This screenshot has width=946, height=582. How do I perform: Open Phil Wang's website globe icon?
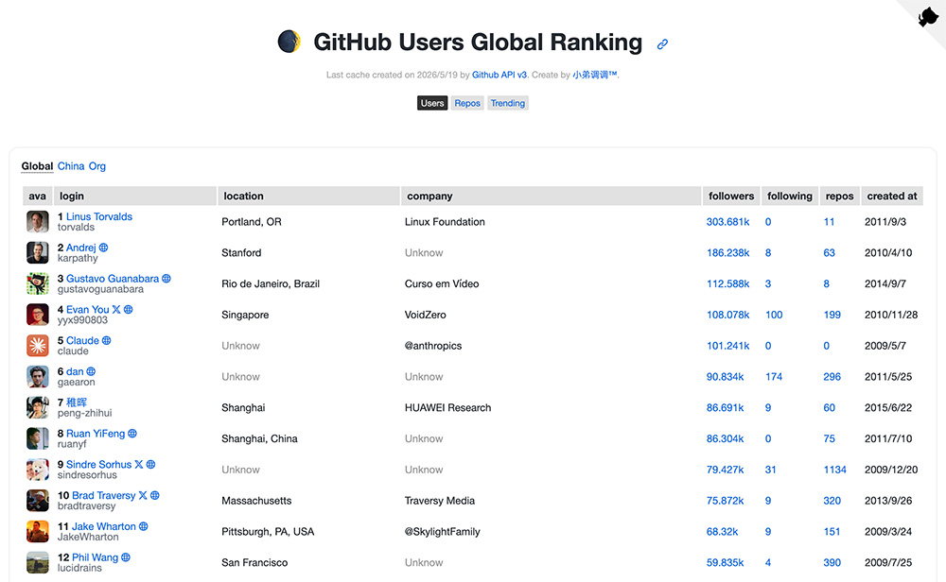click(x=126, y=557)
